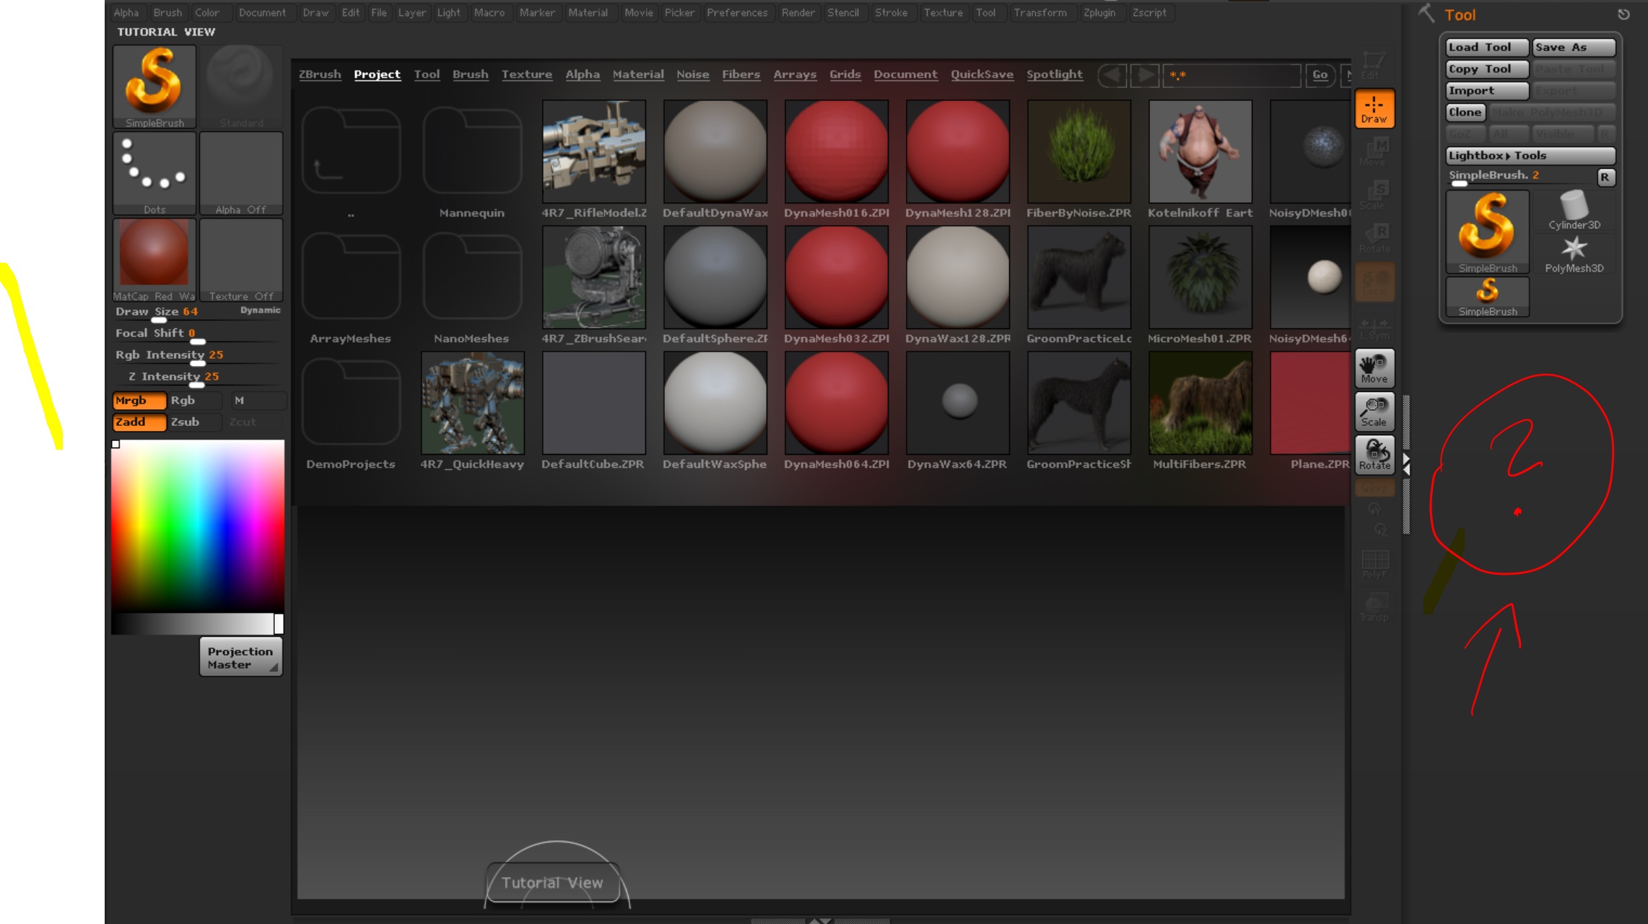The width and height of the screenshot is (1648, 924).
Task: Adjust the Focal Shift slider
Action: coord(198,334)
